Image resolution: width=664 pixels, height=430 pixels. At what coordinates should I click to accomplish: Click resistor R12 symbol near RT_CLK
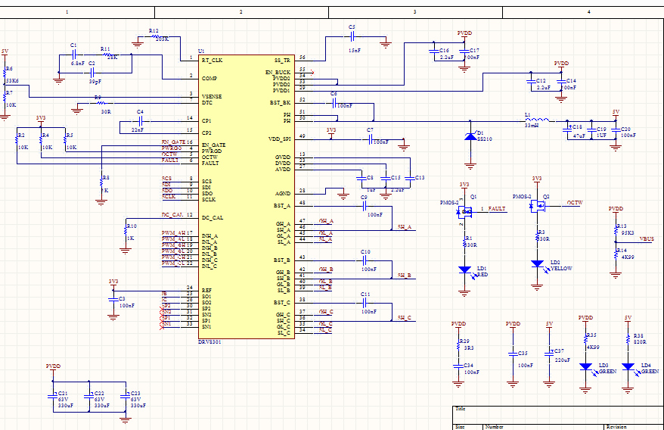[156, 36]
